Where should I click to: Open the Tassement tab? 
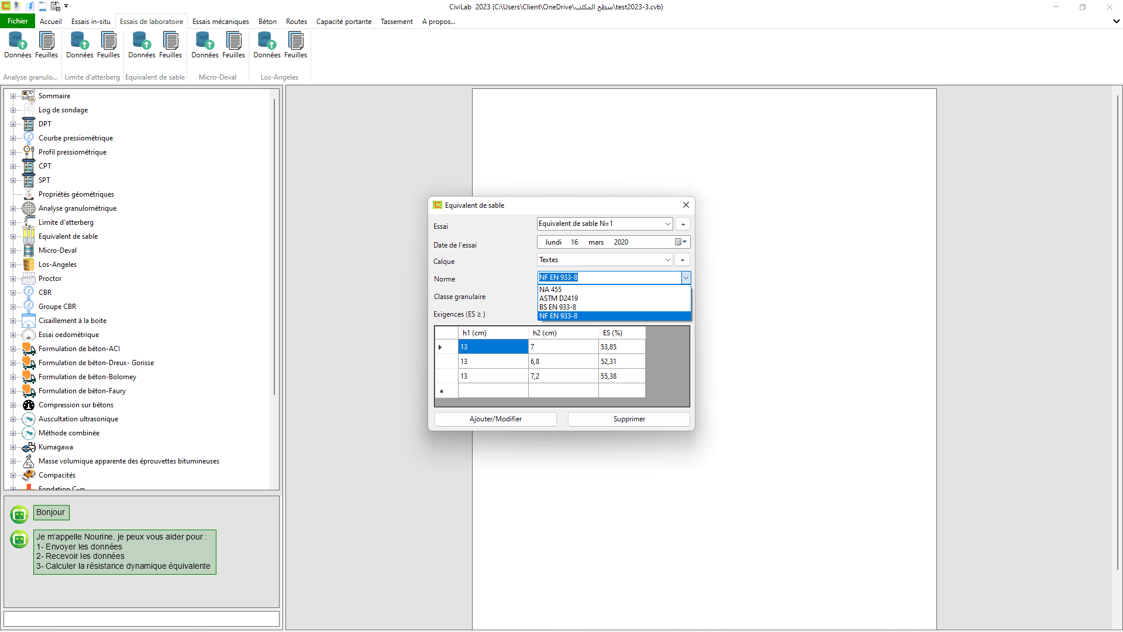[x=397, y=22]
